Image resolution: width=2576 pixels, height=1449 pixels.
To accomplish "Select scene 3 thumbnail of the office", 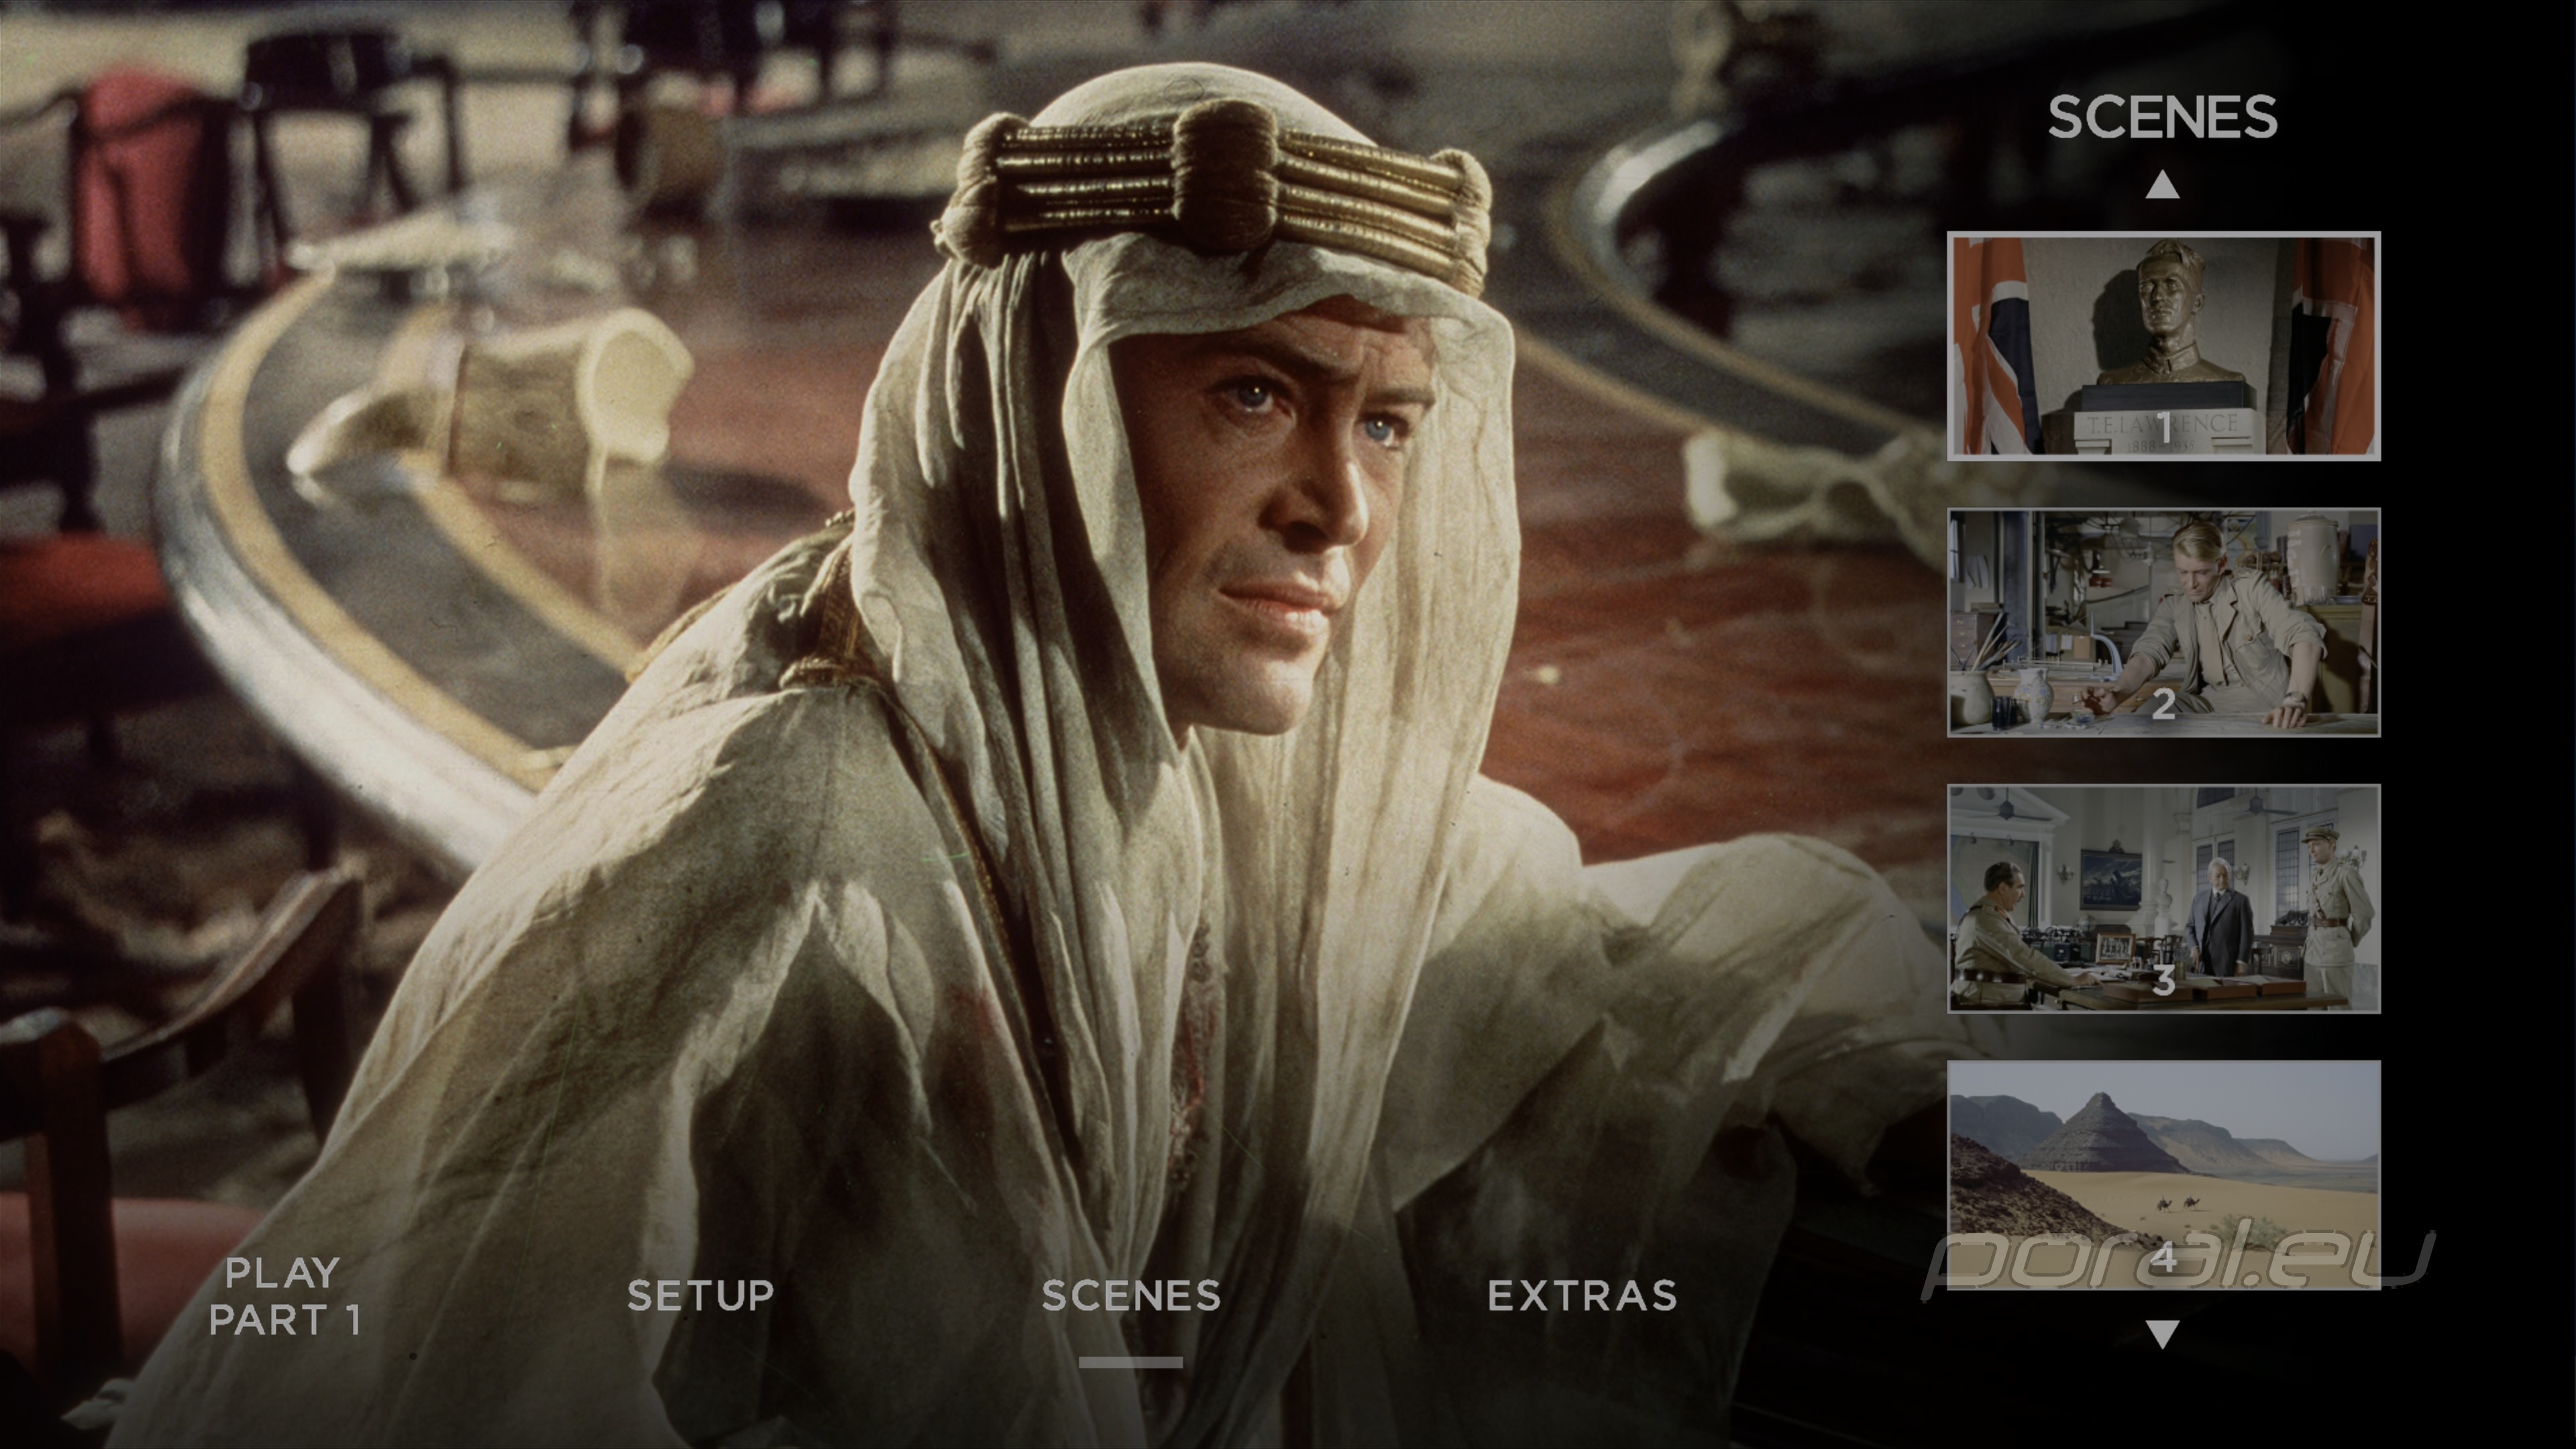I will click(x=2163, y=899).
